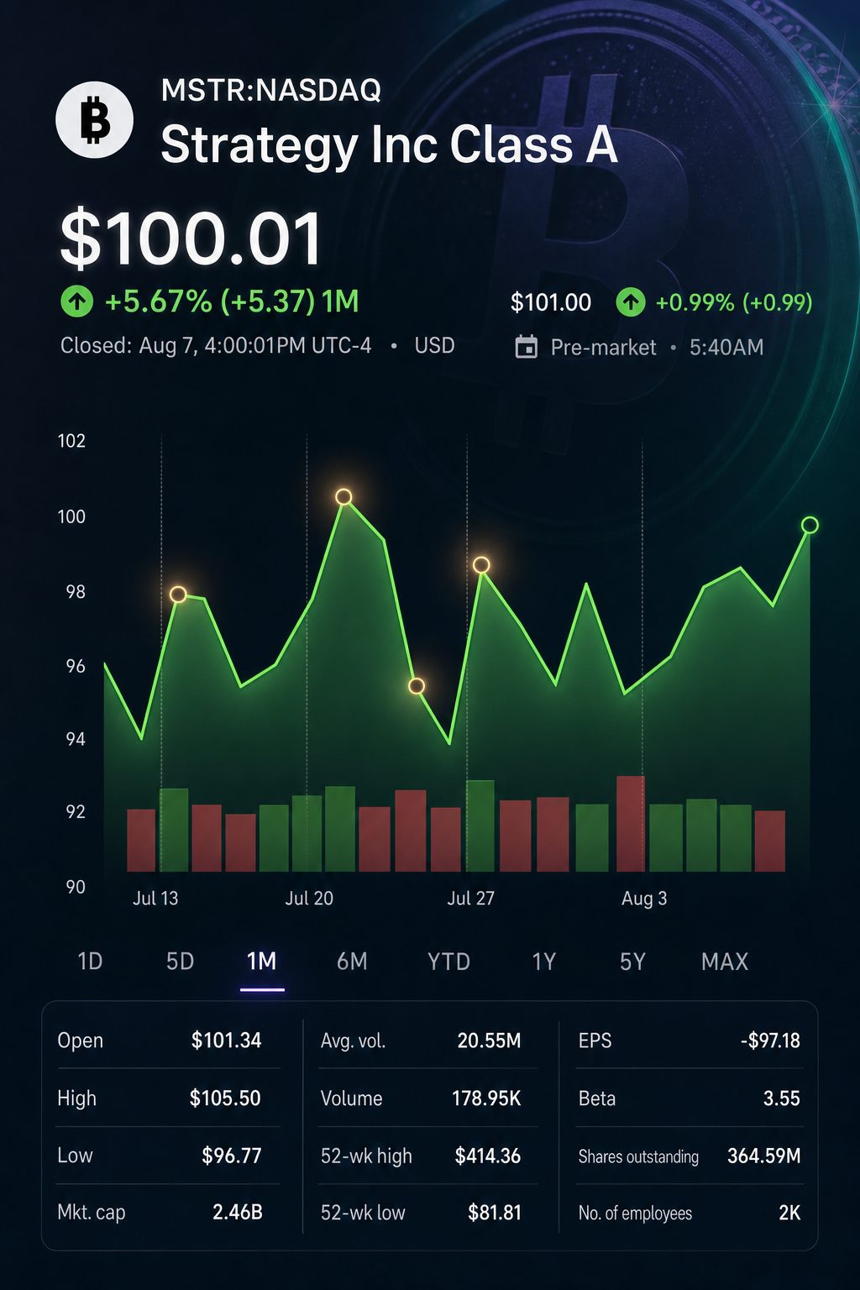Click the green endpoint marker of the chart
The width and height of the screenshot is (860, 1290).
pyautogui.click(x=810, y=525)
